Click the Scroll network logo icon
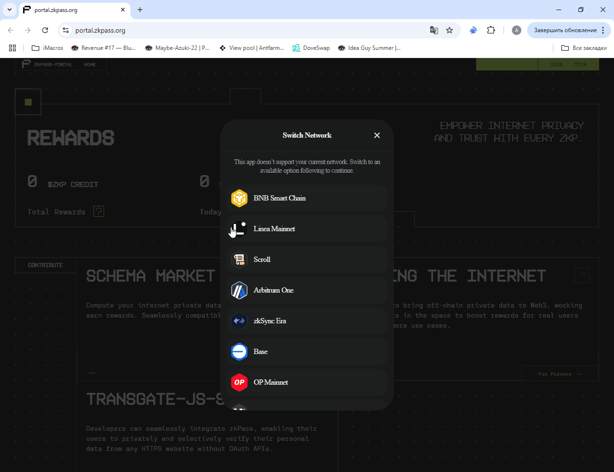The image size is (614, 472). click(x=239, y=260)
